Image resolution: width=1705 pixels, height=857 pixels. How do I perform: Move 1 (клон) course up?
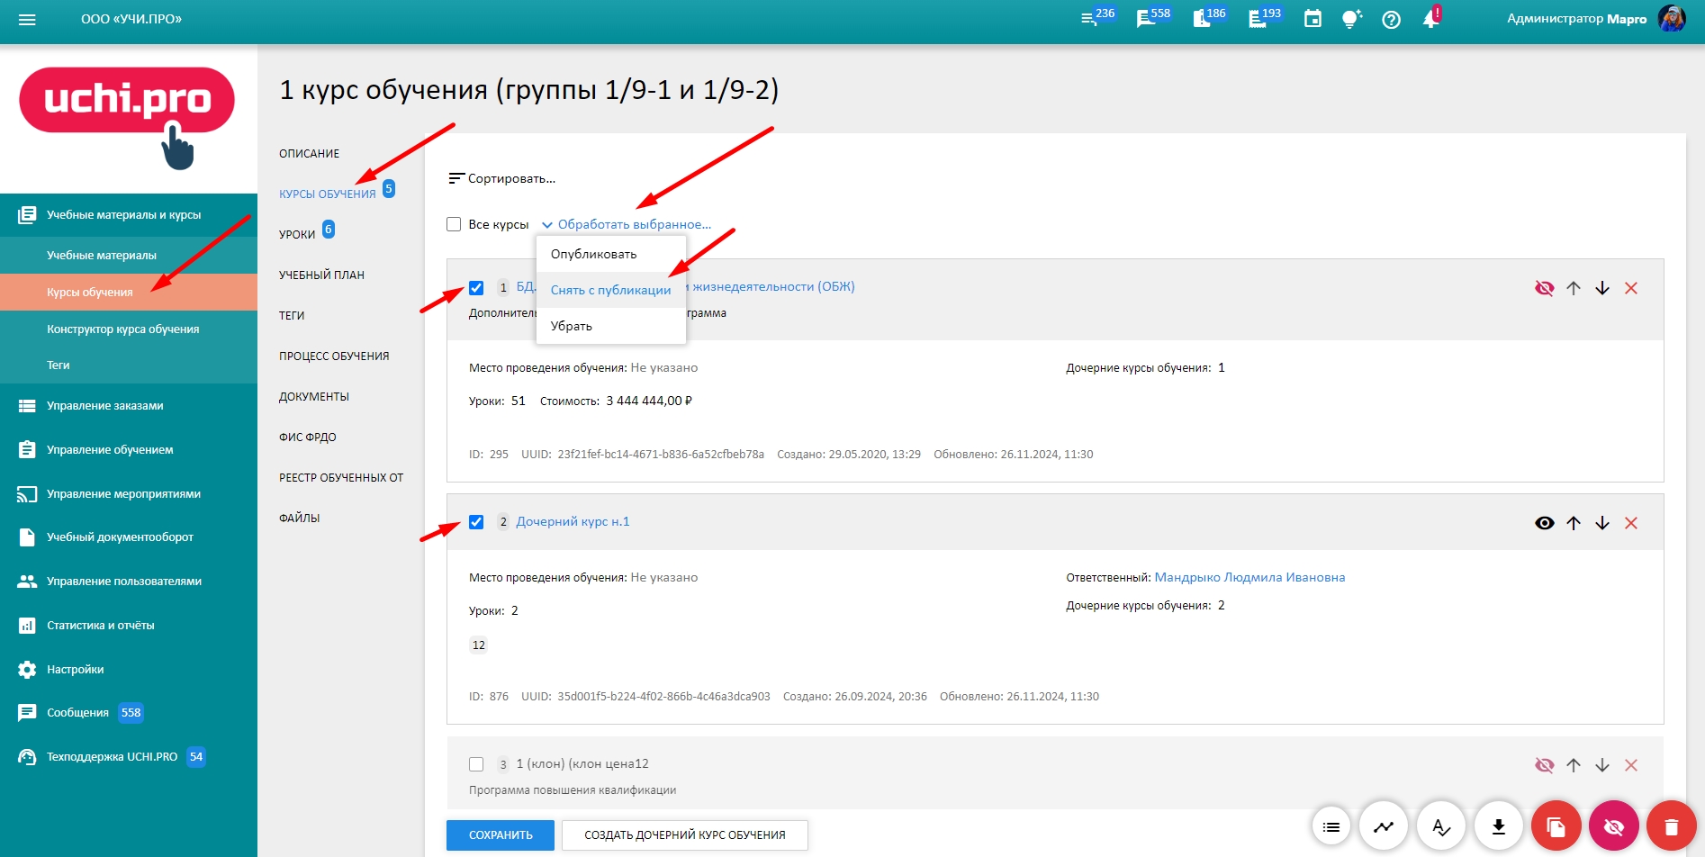(x=1574, y=765)
